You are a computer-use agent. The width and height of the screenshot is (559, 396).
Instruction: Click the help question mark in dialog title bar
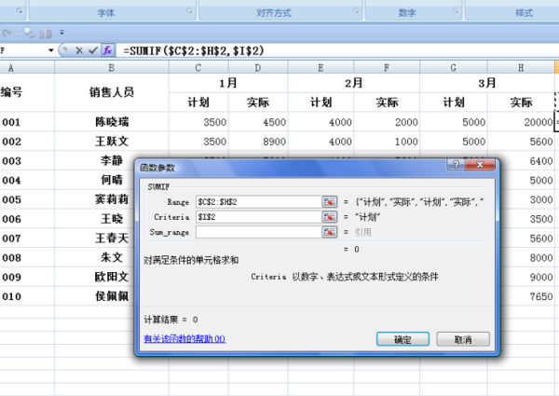456,166
